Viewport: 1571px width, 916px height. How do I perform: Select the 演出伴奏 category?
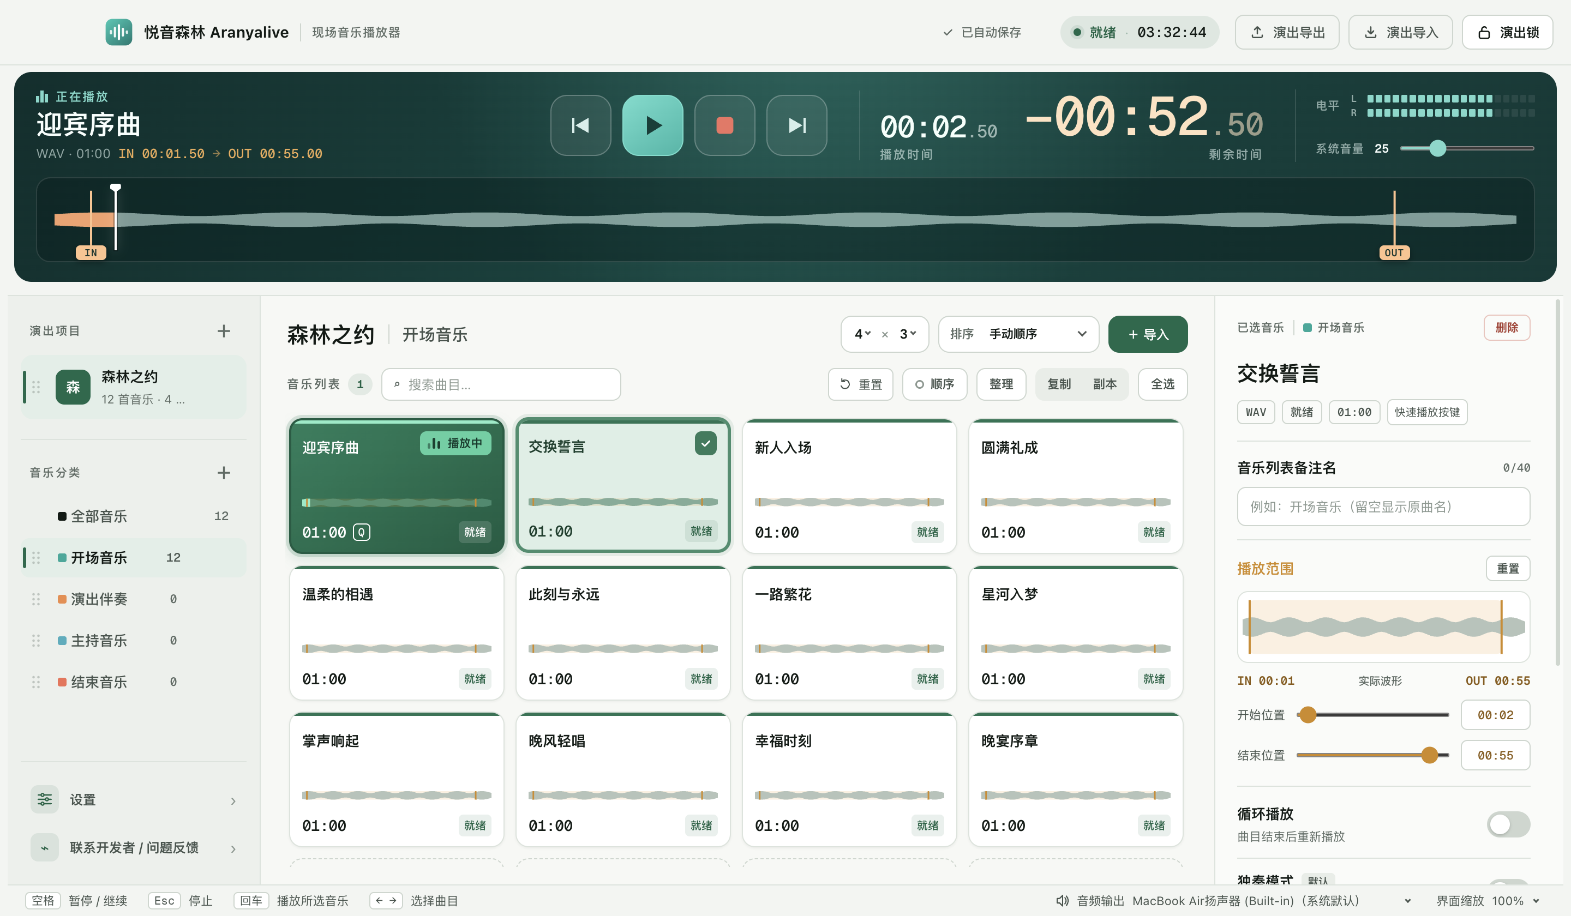pos(134,599)
